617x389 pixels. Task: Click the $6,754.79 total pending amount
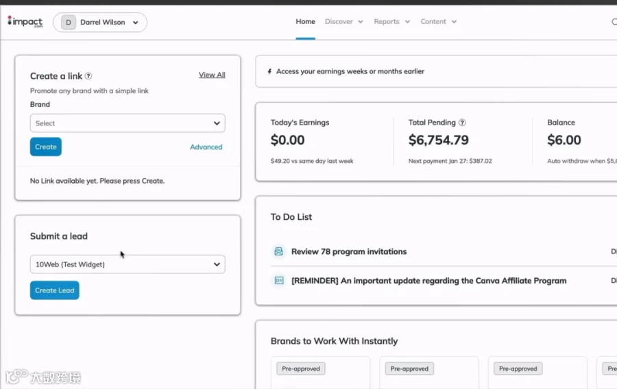438,140
